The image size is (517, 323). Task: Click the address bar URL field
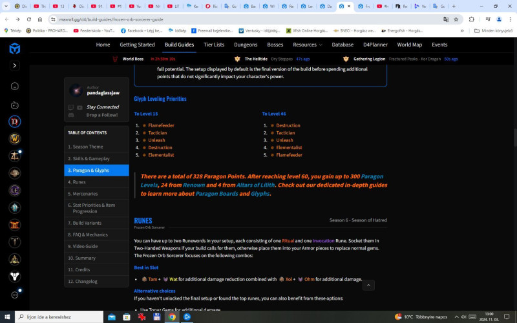248,19
